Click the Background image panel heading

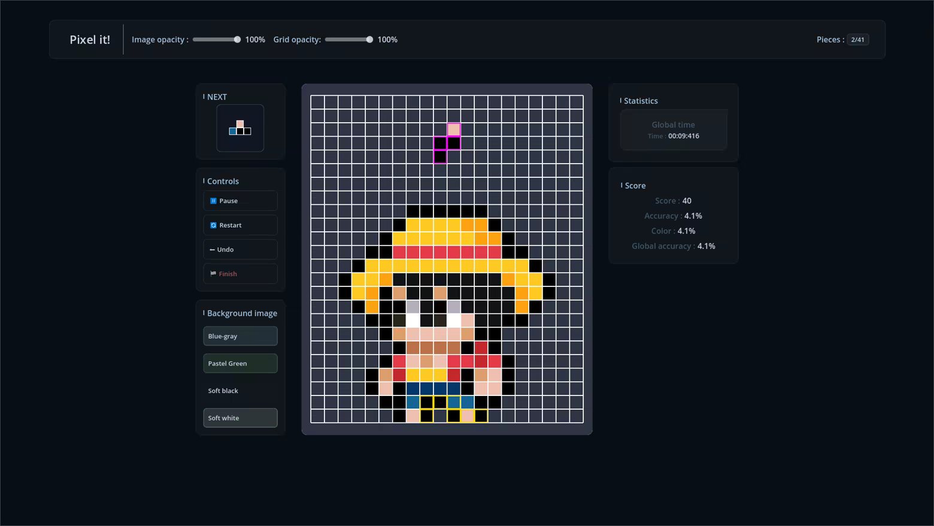(242, 313)
